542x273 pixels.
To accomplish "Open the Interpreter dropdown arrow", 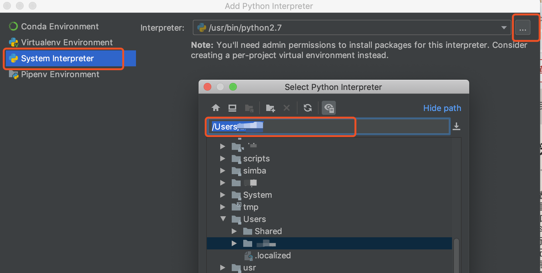I will [504, 27].
